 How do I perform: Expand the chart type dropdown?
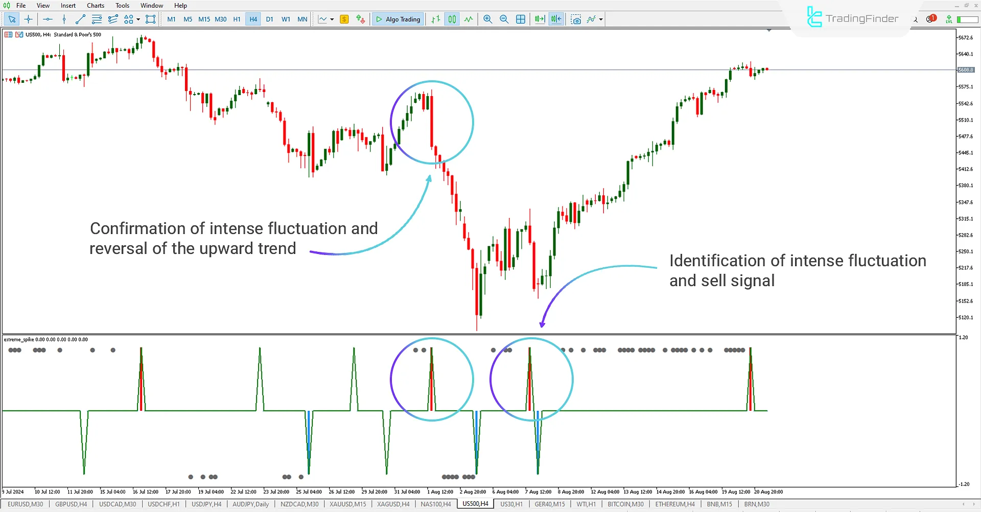click(x=331, y=19)
